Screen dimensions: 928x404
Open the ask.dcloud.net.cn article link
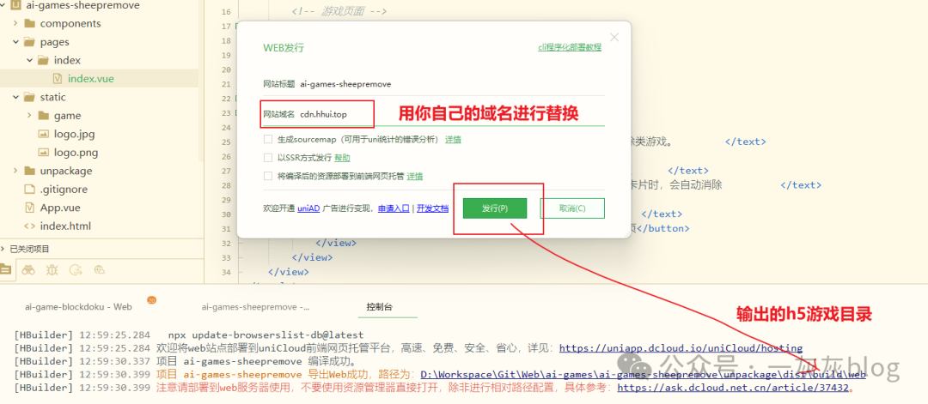[733, 388]
